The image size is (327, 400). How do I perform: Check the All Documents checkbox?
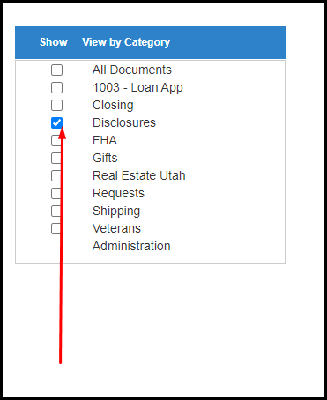coord(56,70)
